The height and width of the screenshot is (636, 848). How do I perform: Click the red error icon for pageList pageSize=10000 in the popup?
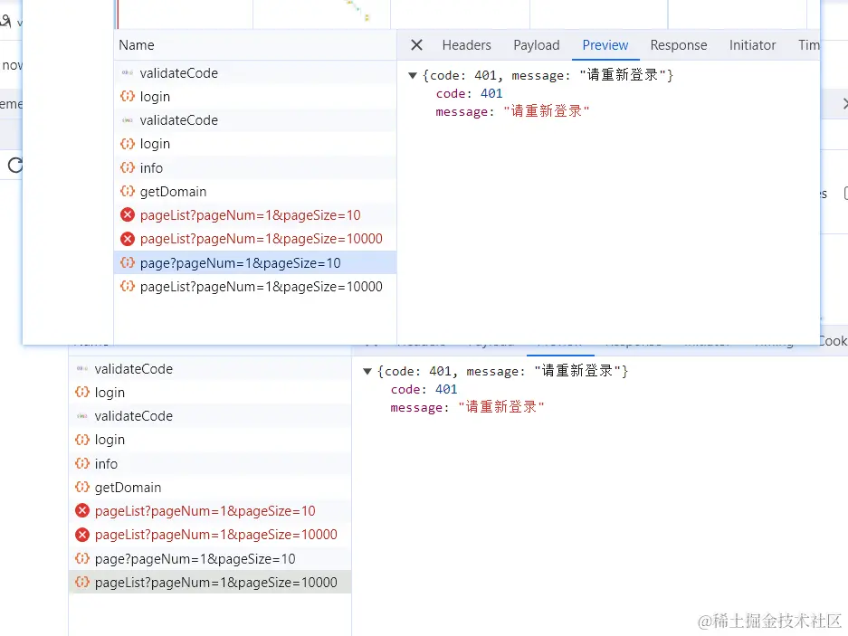pos(128,239)
